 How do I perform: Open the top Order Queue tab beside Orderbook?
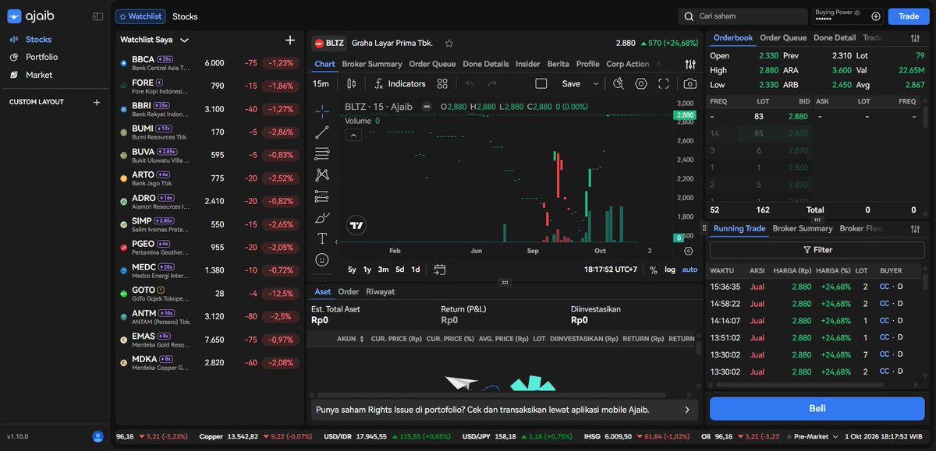pyautogui.click(x=783, y=37)
